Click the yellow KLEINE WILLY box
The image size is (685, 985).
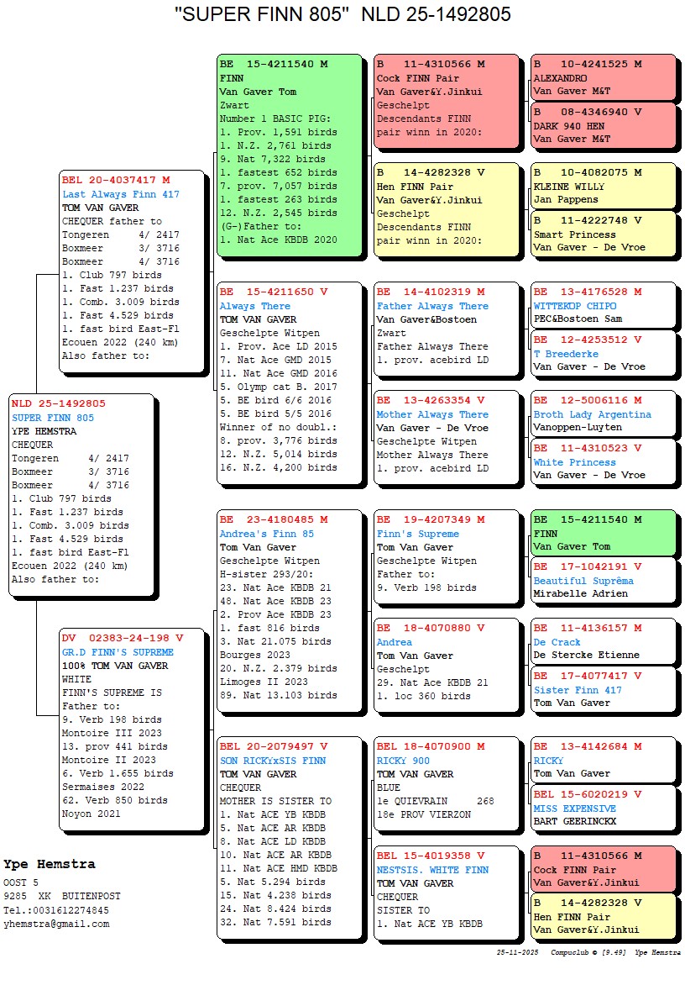click(x=603, y=186)
